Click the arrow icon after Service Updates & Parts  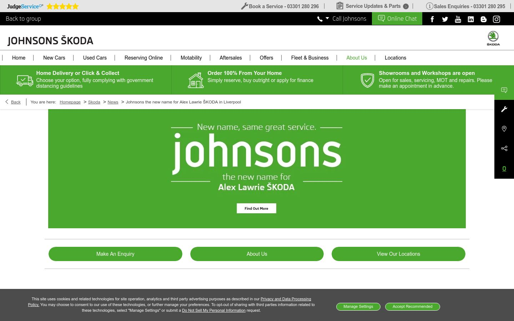coord(406,6)
